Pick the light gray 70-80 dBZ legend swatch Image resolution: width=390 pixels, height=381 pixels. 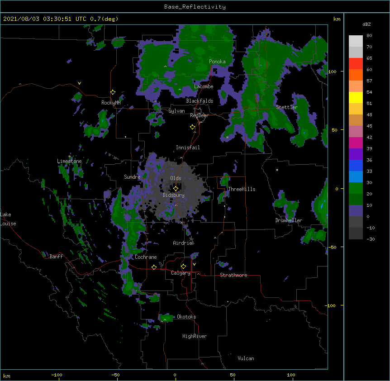coord(356,41)
